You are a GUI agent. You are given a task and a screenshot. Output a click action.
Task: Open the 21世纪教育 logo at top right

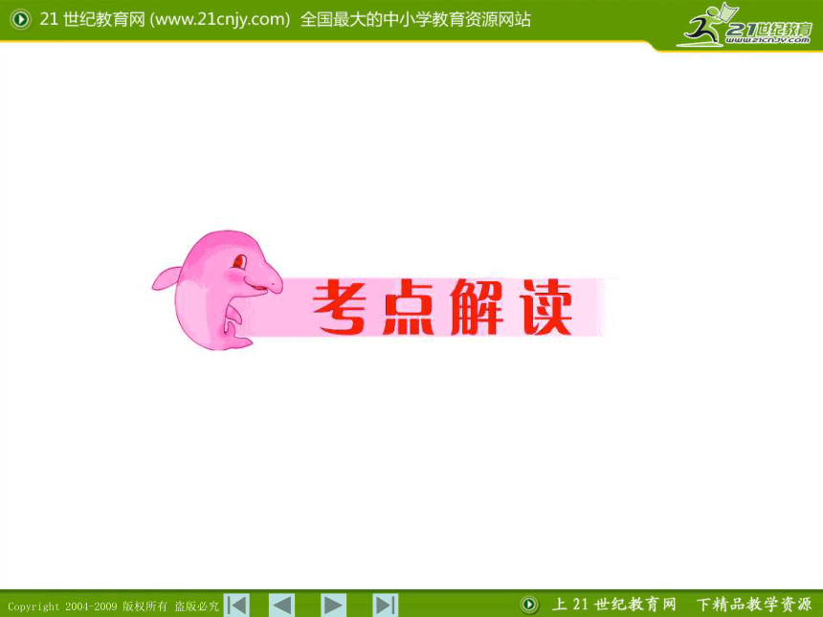tap(745, 25)
